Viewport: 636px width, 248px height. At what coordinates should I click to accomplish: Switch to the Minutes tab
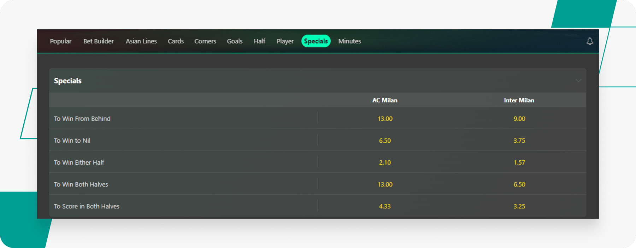pos(349,41)
